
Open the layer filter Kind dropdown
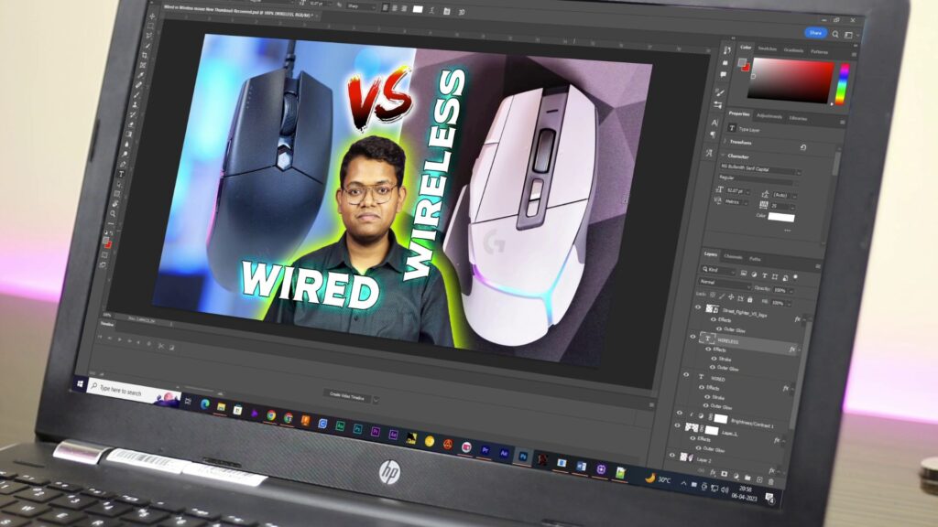coord(718,270)
